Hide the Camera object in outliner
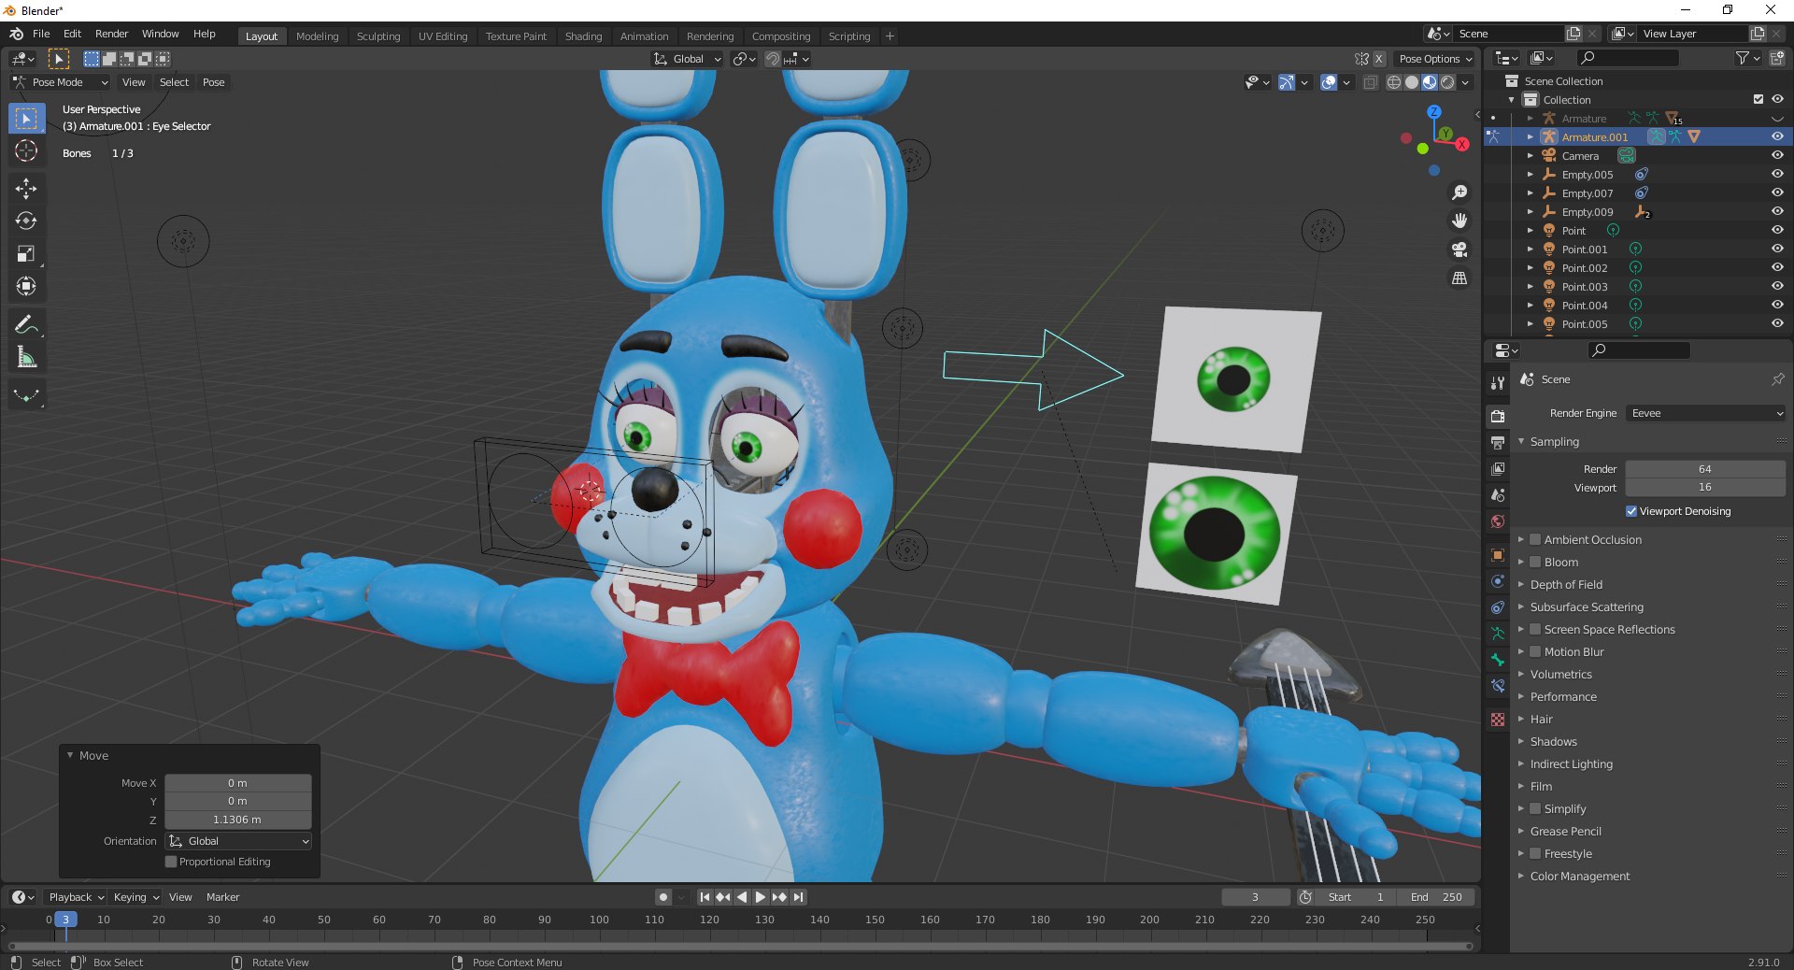 pyautogui.click(x=1777, y=155)
